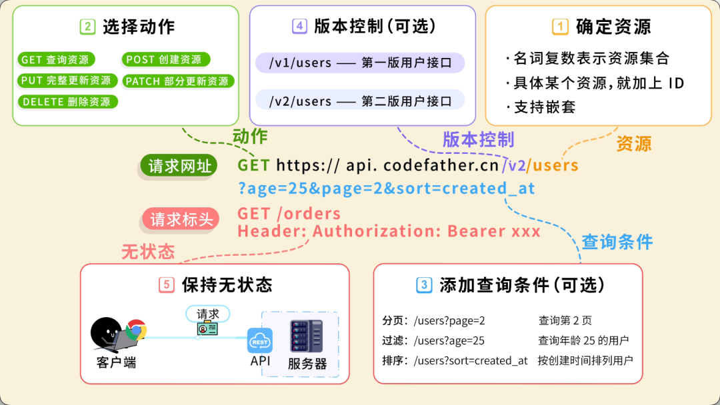Click the number 2 badge beside 选择动作
720x405 pixels.
tap(87, 27)
